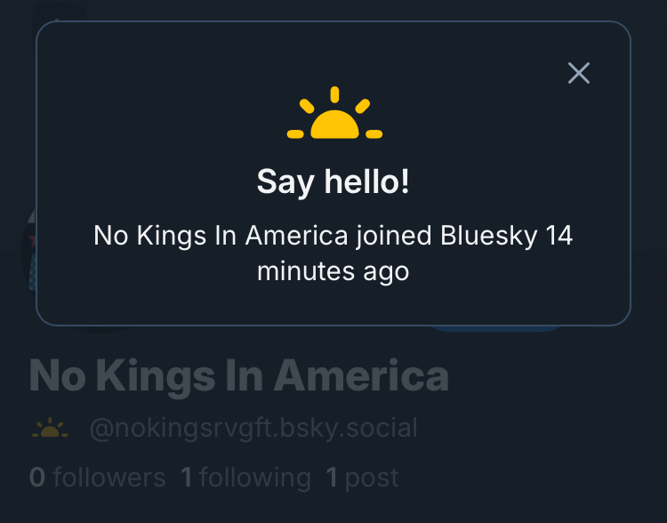Click the "minutes ago" text in dialog

333,270
